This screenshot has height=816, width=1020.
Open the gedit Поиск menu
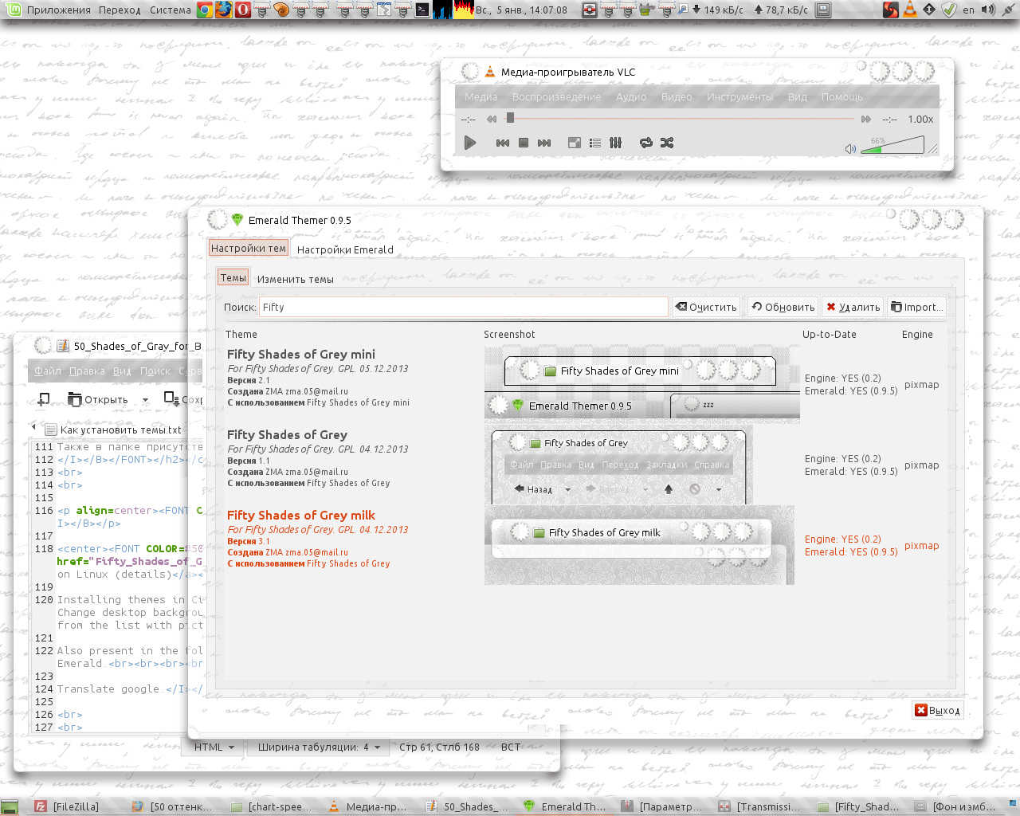click(x=155, y=371)
